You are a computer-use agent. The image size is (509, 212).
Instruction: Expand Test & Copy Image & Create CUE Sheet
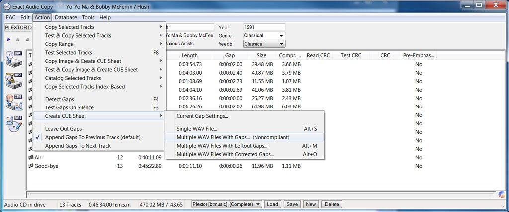[x=99, y=69]
